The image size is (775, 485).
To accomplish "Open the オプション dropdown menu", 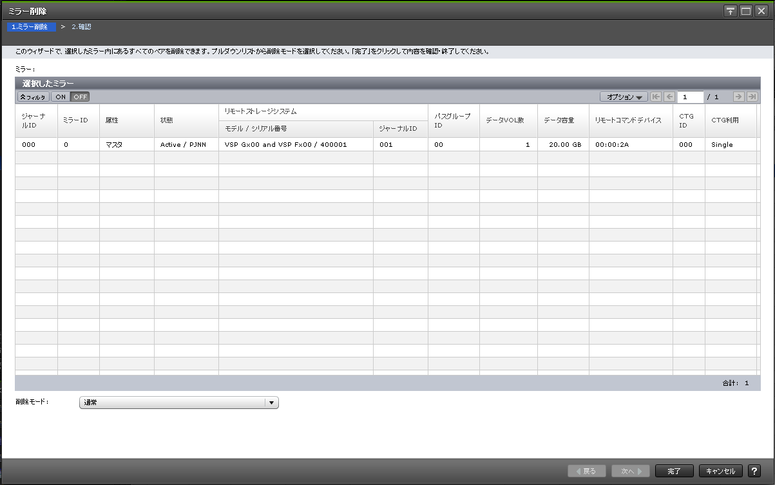I will [x=624, y=97].
